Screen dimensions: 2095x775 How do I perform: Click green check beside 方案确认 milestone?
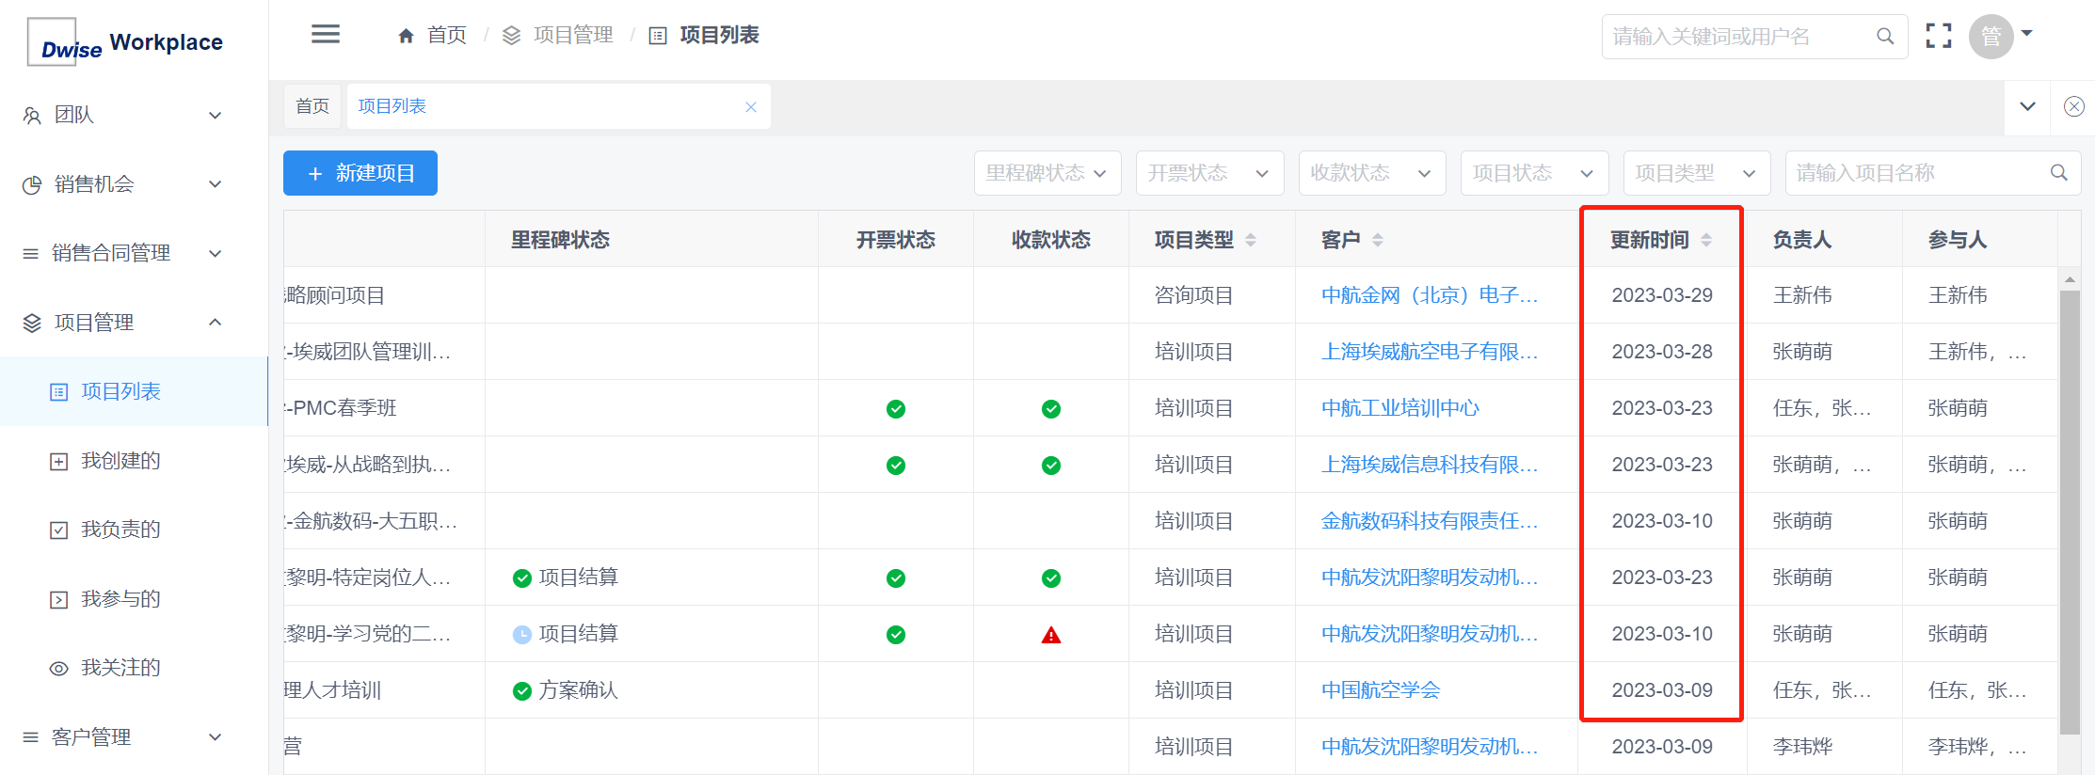tap(522, 691)
